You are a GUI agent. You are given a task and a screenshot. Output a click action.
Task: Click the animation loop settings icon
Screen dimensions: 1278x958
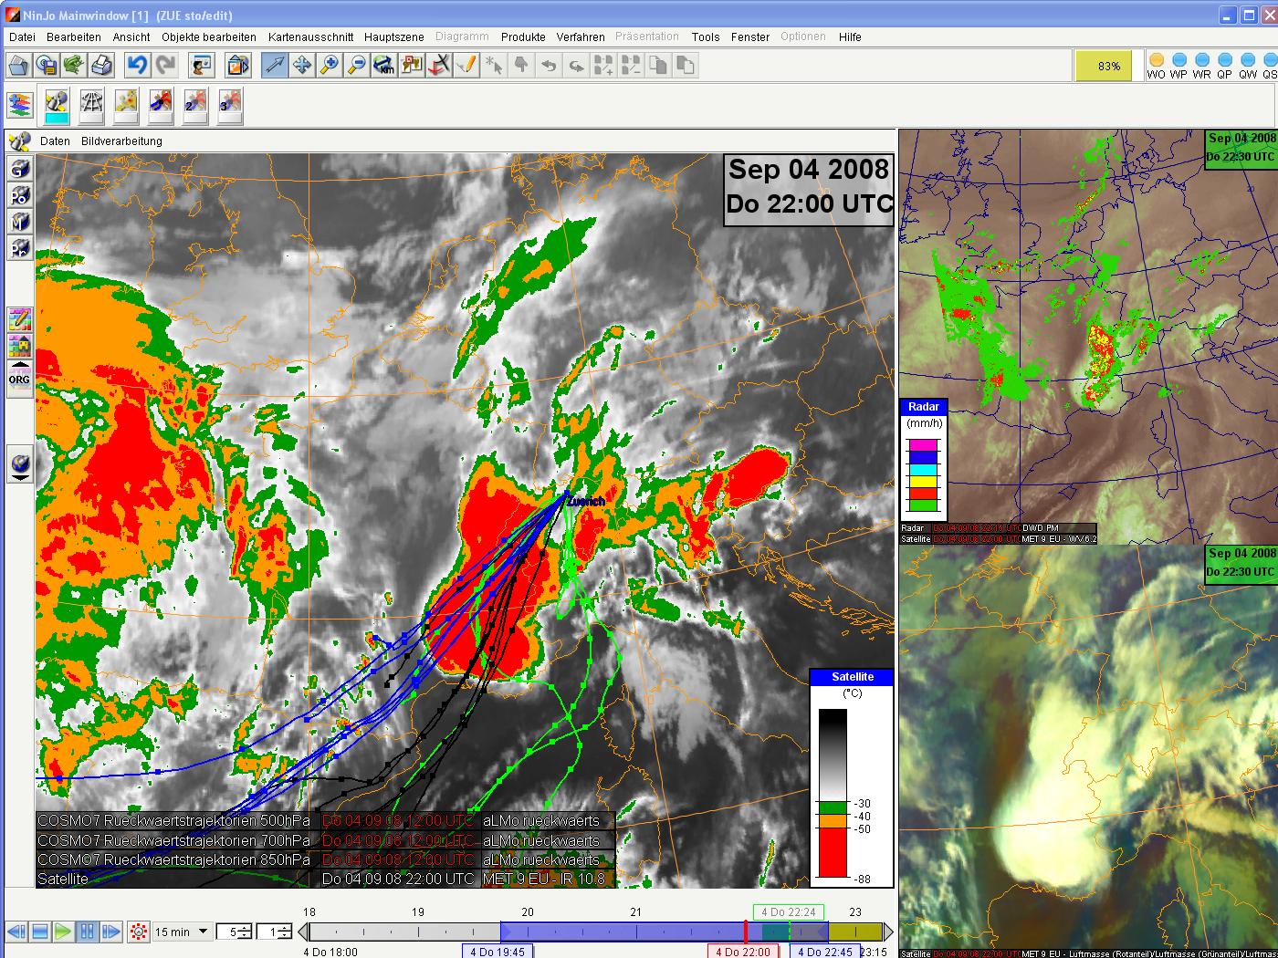click(x=139, y=932)
